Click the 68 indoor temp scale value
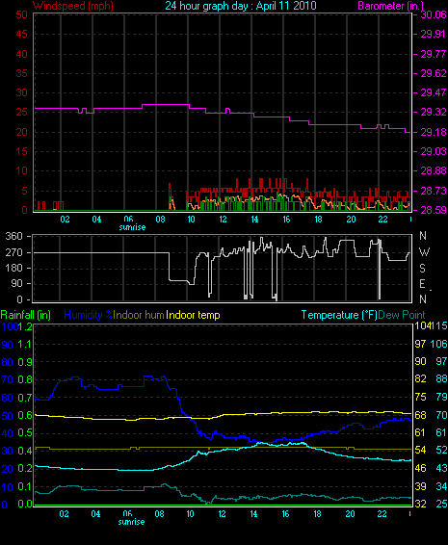This screenshot has height=545, width=448. click(420, 415)
